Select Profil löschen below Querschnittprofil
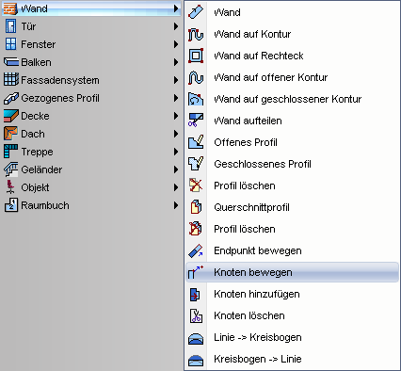 pos(292,229)
